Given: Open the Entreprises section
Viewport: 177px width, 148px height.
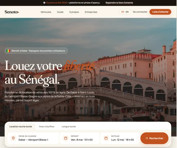Looking at the screenshot, I should (x=91, y=12).
